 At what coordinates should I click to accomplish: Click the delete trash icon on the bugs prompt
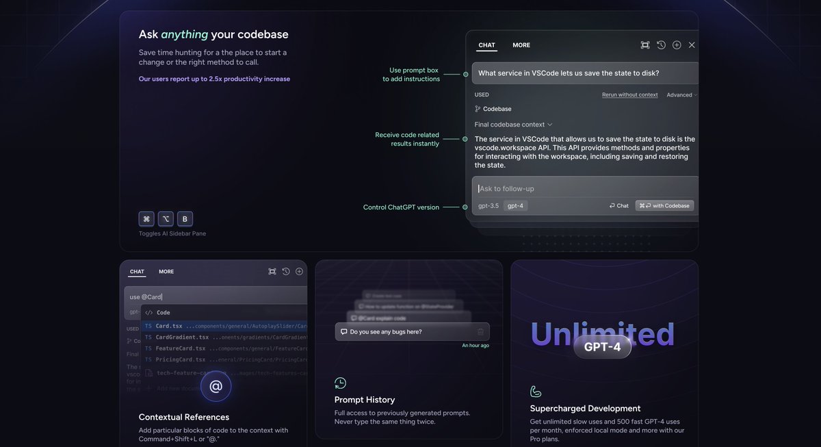click(x=480, y=332)
